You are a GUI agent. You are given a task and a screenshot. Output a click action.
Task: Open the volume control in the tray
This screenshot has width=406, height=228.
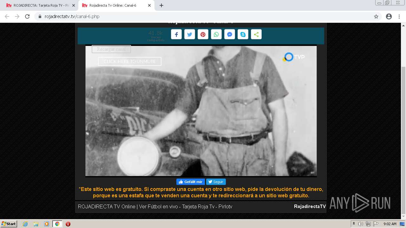[x=361, y=224]
